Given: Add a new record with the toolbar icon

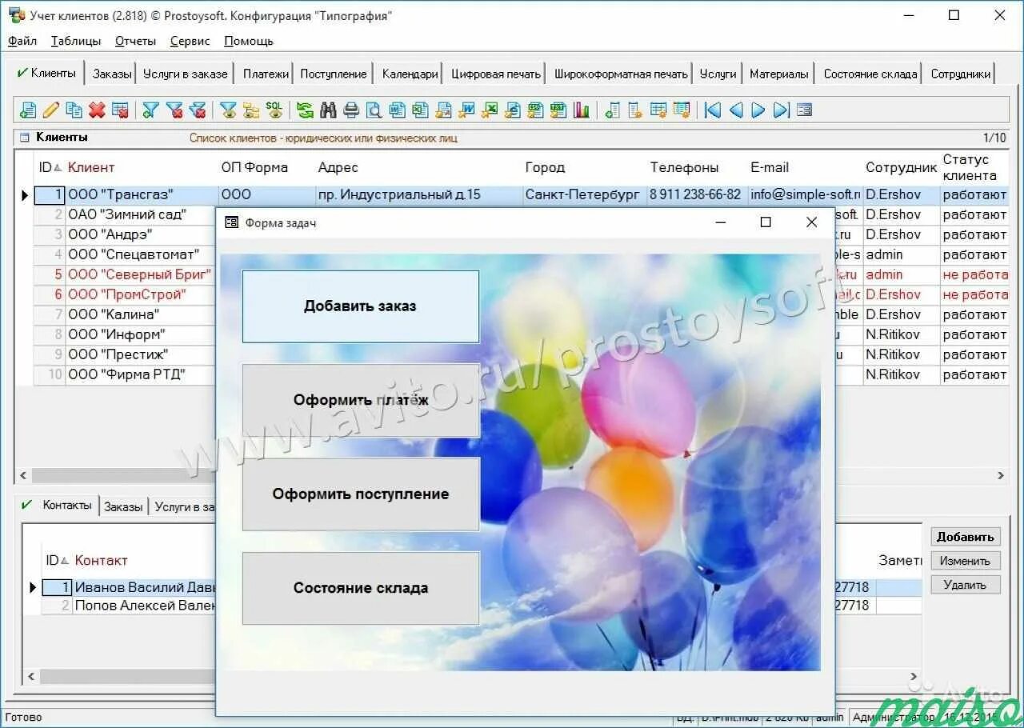Looking at the screenshot, I should pyautogui.click(x=28, y=110).
